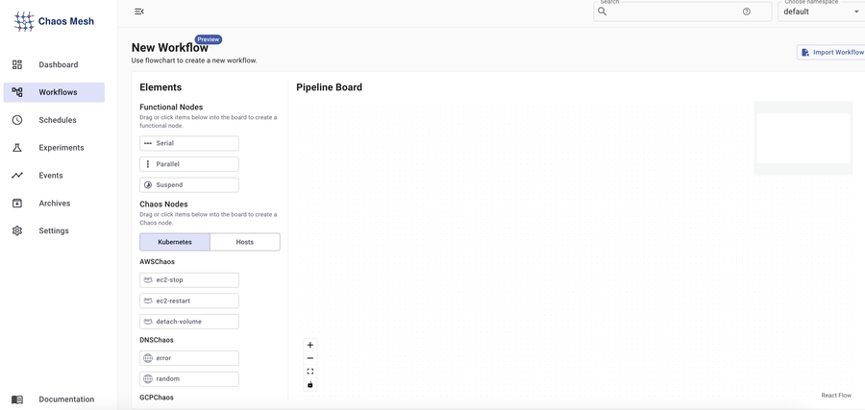Open the Chaos Mesh logo home
This screenshot has height=410, width=865.
click(54, 21)
